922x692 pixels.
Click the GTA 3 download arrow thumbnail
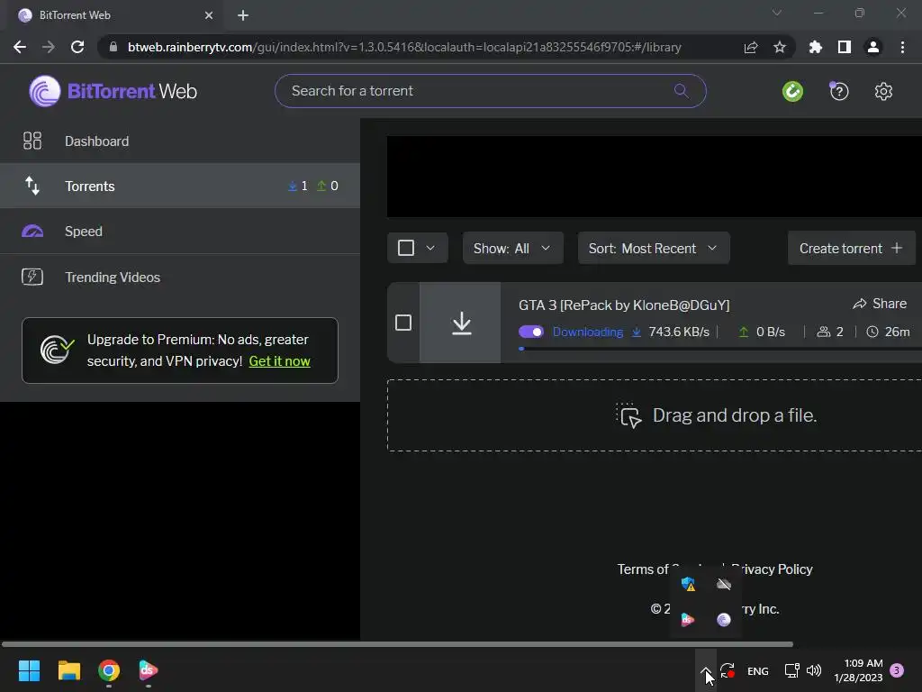(x=461, y=323)
